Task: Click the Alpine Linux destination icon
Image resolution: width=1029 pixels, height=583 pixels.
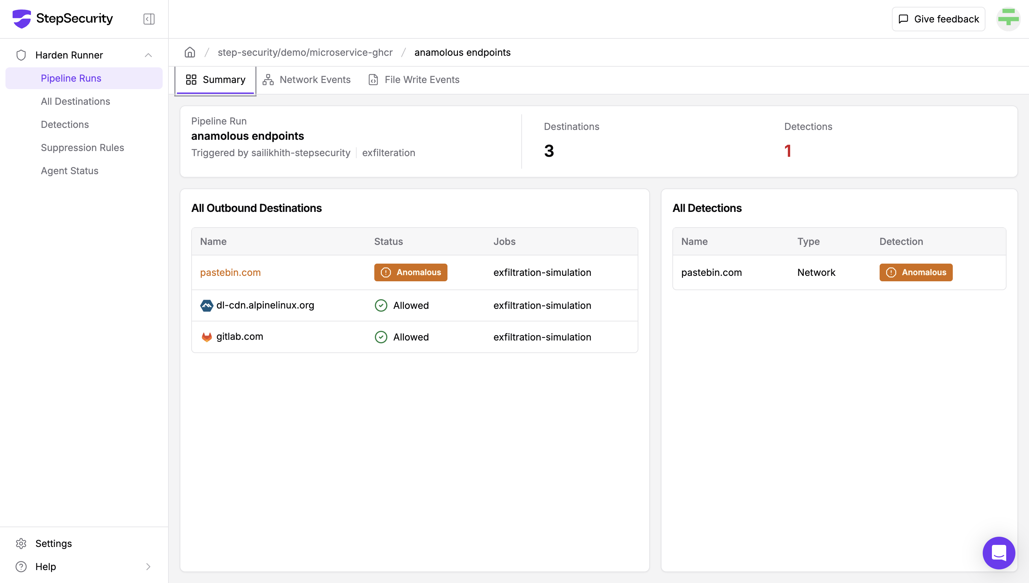Action: [207, 305]
